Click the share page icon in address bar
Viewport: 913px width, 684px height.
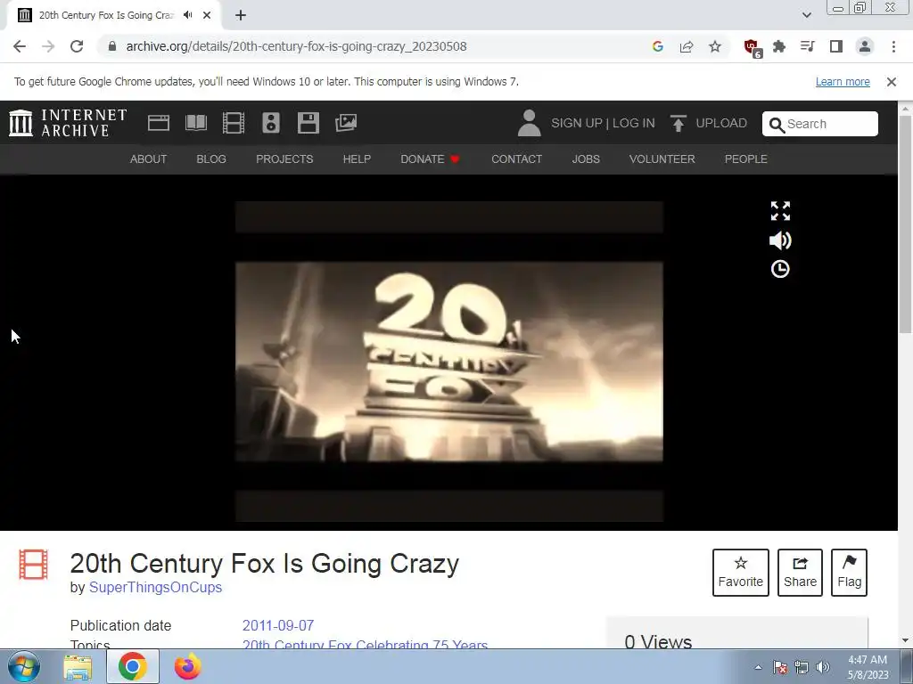click(687, 46)
